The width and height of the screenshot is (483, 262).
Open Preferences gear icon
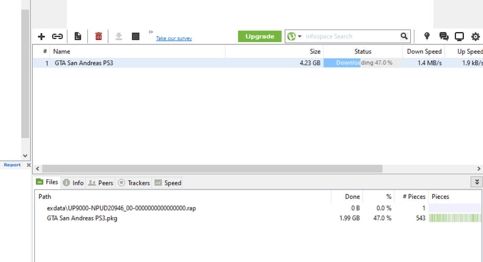click(475, 36)
